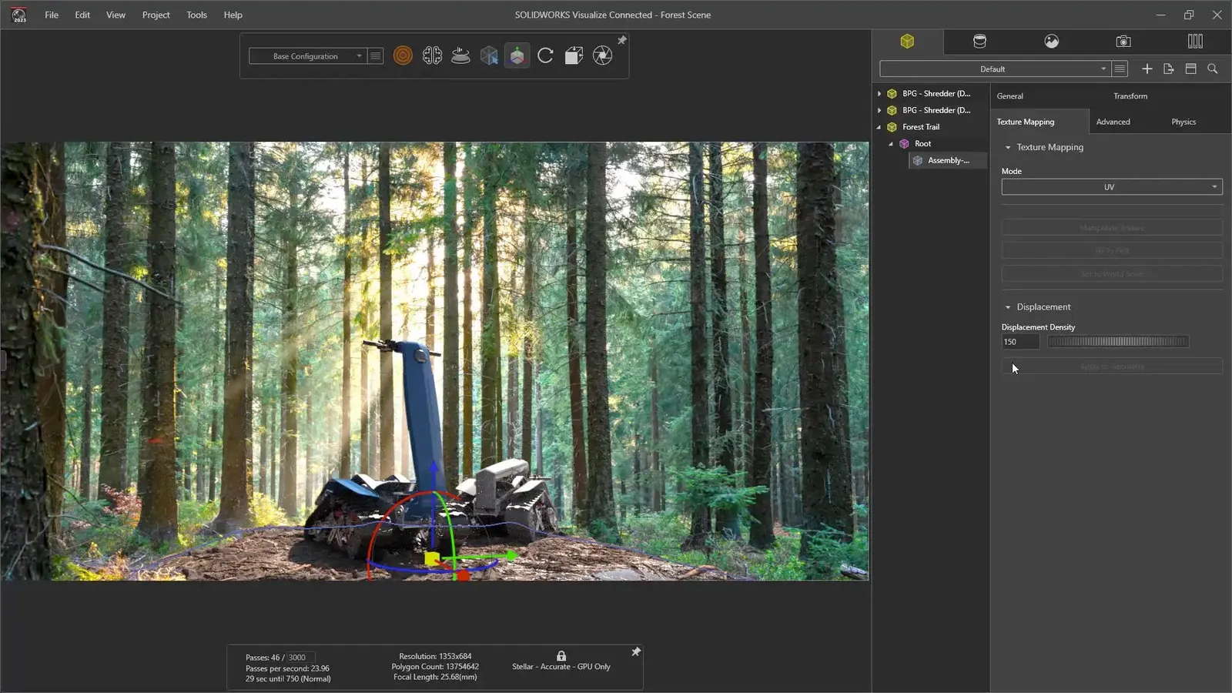This screenshot has height=693, width=1232.
Task: Open the Base Configuration dropdown
Action: (306, 55)
